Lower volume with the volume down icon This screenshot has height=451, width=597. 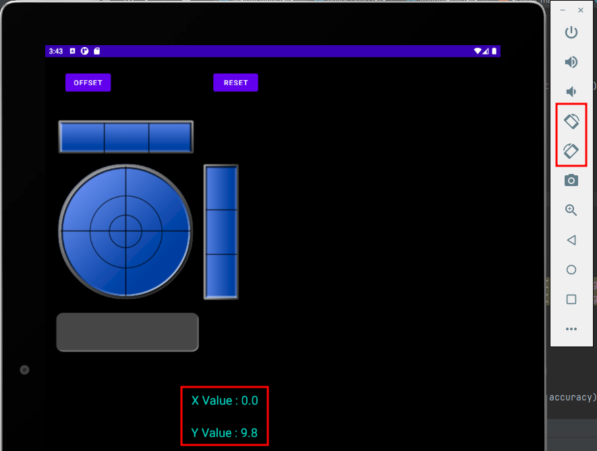coord(570,92)
